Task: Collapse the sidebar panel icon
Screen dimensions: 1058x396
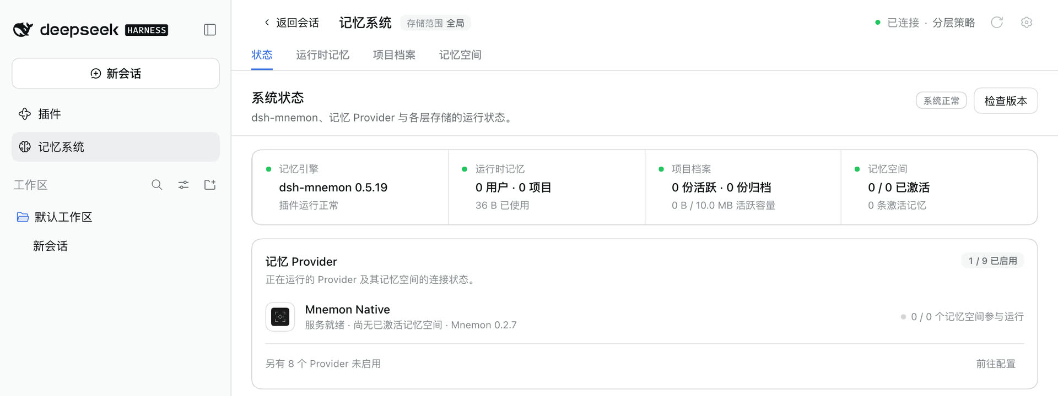Action: point(210,30)
